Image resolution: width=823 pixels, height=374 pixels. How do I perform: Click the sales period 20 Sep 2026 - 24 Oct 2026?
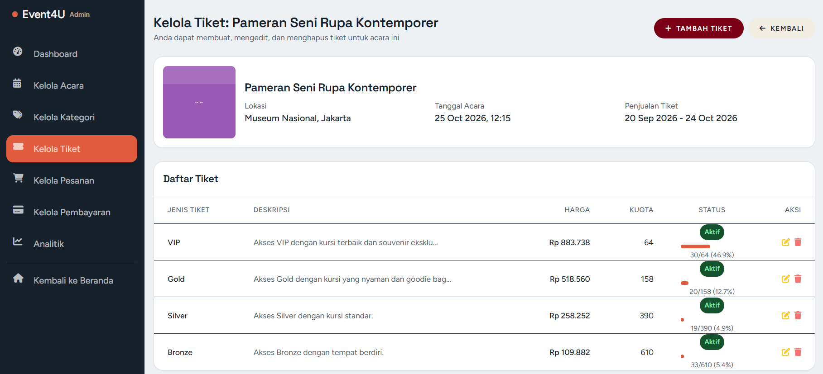tap(681, 118)
